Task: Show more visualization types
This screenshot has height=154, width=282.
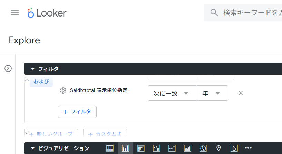Action: click(x=249, y=148)
